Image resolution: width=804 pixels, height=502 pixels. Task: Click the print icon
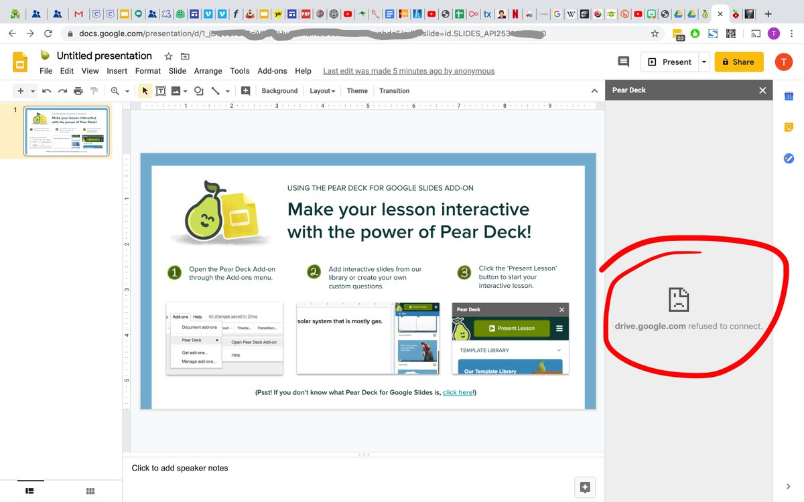click(x=78, y=91)
